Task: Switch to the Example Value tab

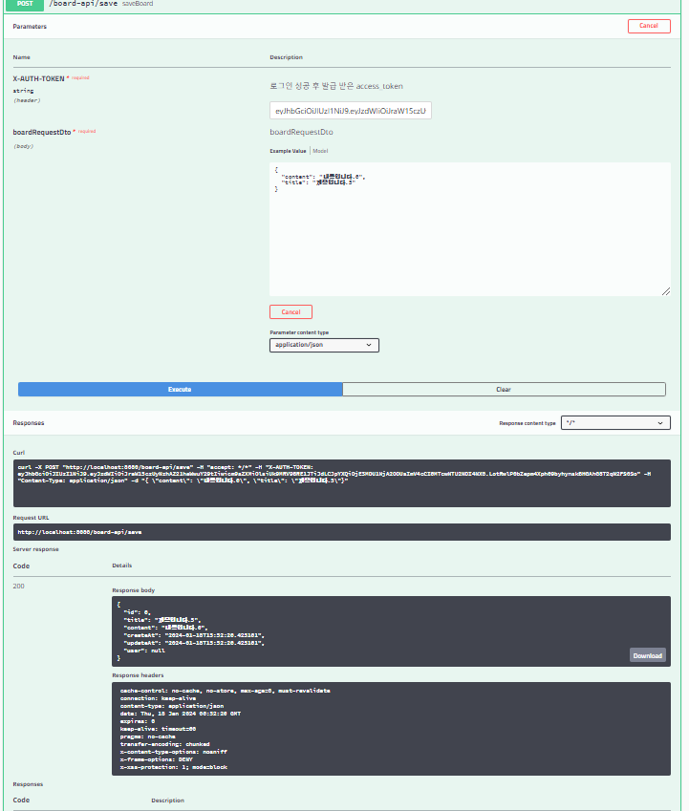Action: (288, 151)
